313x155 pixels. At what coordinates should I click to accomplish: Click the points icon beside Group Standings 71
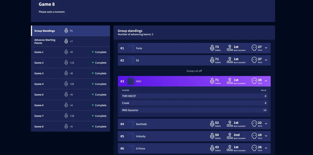pos(66,31)
